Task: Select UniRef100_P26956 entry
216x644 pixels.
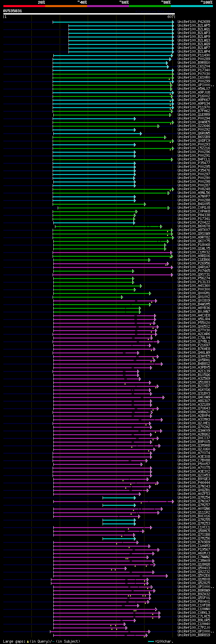Action: (x=194, y=263)
